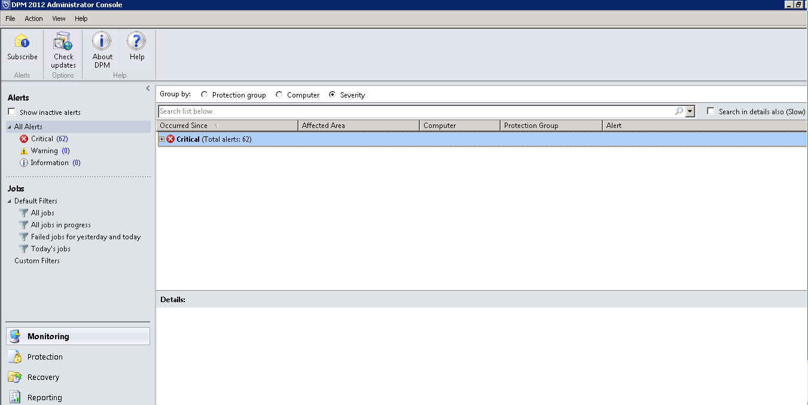Viewport: 808px width, 405px height.
Task: Click the Help icon in the toolbar
Action: tap(136, 48)
